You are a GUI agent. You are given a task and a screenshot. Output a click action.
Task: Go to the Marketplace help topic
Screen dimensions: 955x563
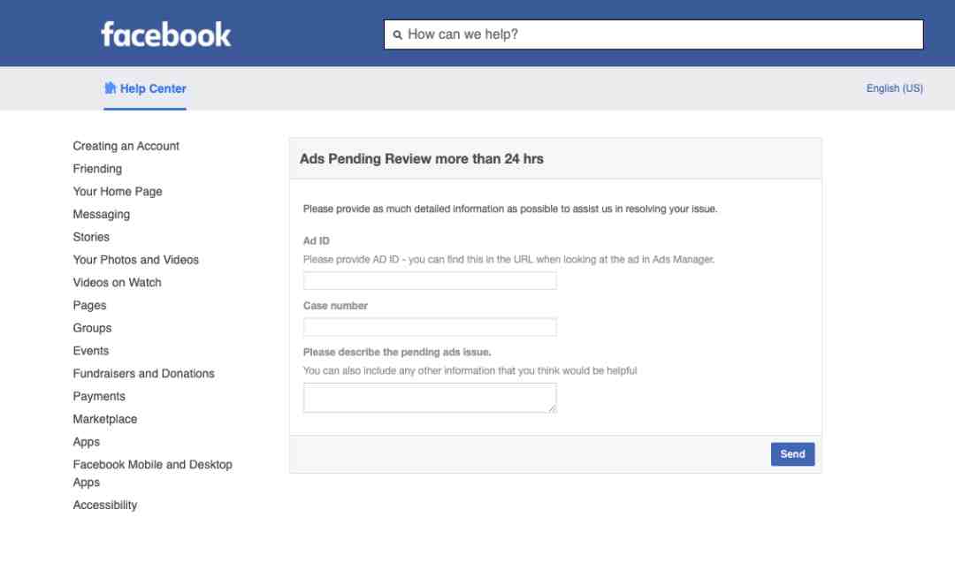point(104,419)
